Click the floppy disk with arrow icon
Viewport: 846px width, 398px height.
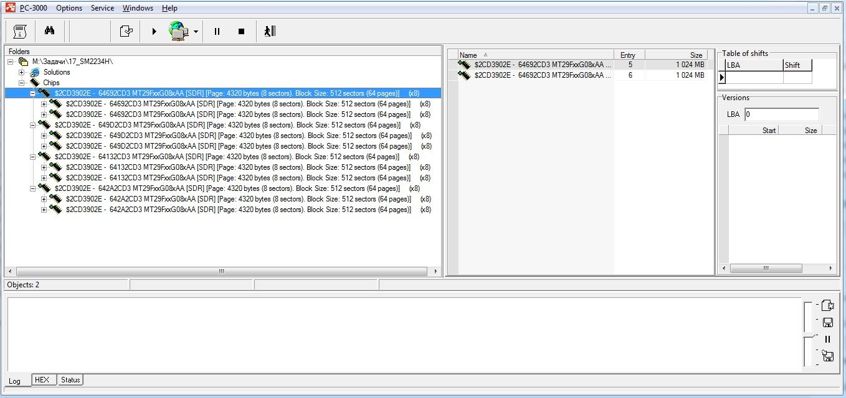point(828,356)
